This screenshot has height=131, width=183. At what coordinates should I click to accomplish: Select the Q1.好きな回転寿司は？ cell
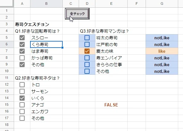(x=22, y=31)
